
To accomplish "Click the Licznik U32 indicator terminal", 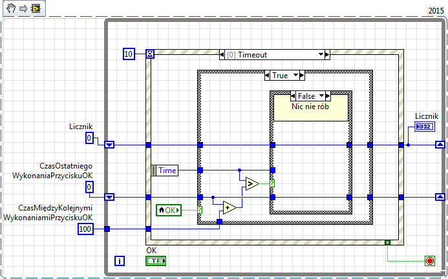I will pyautogui.click(x=425, y=127).
